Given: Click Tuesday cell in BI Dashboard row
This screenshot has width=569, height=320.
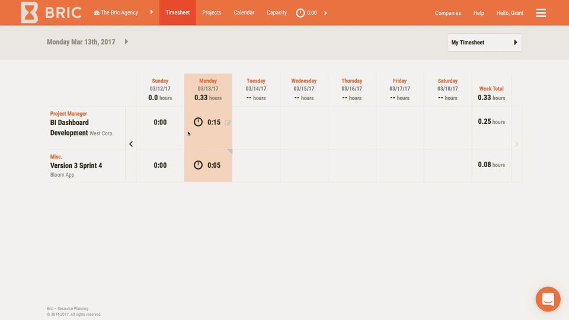Looking at the screenshot, I should pos(256,127).
